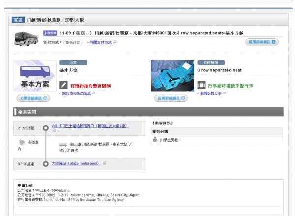The height and width of the screenshot is (216, 295).
Task: Click the 基本方案 plan image
Action: (x=35, y=76)
